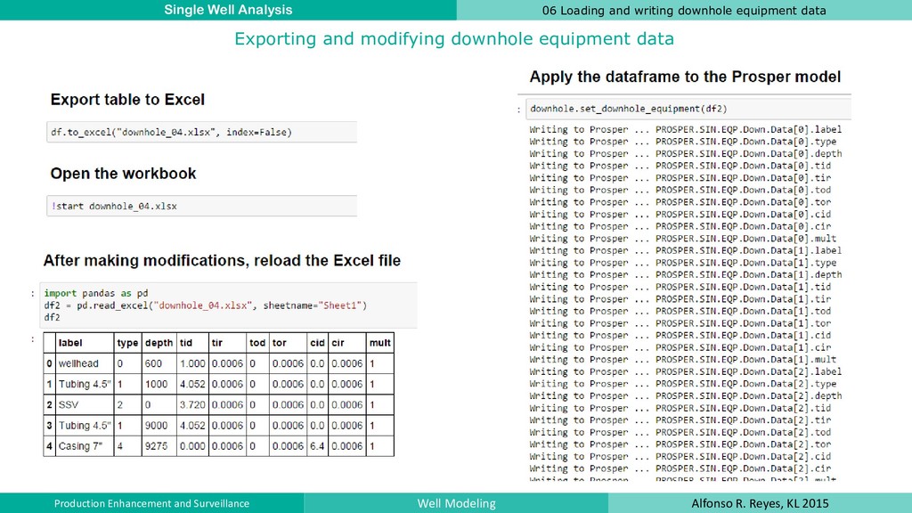Click the 'type' column header

coord(127,343)
